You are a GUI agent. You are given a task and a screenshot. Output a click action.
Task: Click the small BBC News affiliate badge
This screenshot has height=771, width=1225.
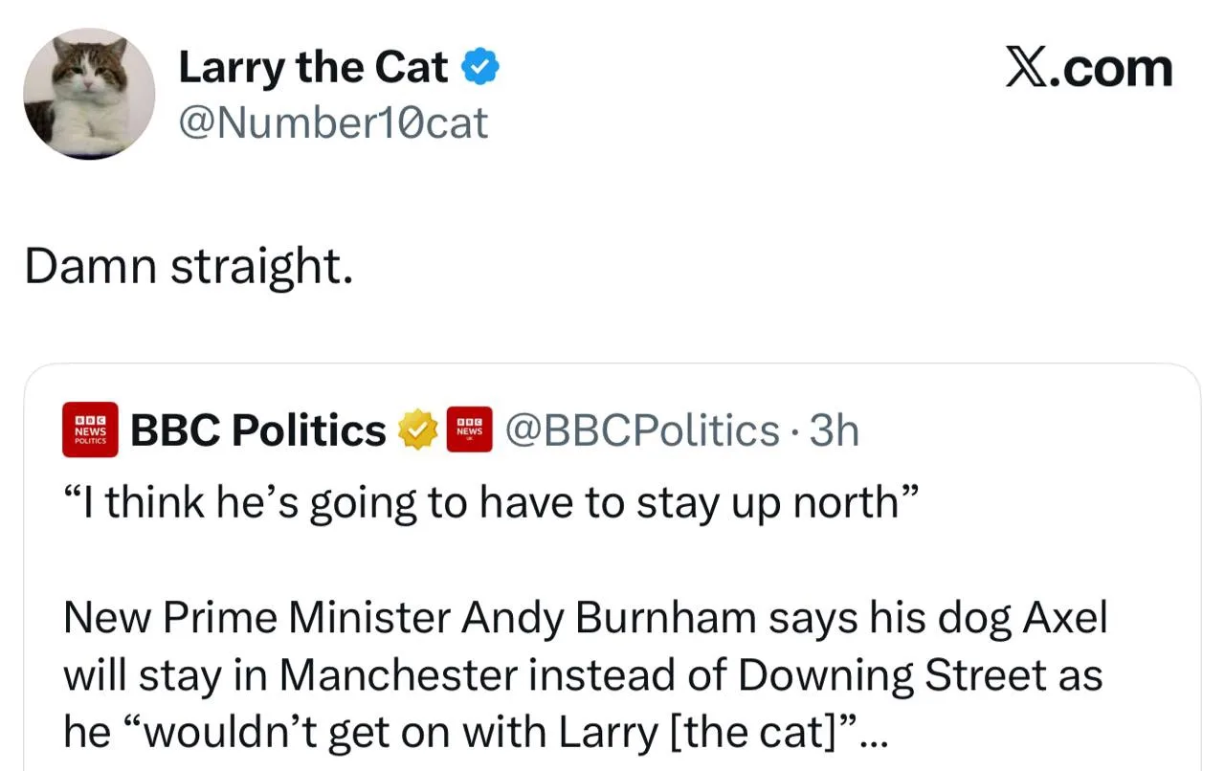click(469, 430)
